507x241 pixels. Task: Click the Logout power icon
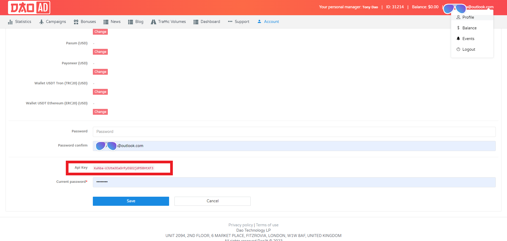tap(458, 49)
